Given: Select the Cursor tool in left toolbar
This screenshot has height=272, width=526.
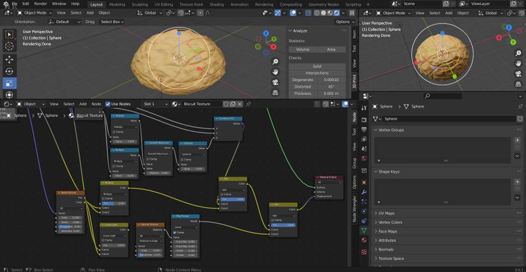Looking at the screenshot, I should pos(10,47).
